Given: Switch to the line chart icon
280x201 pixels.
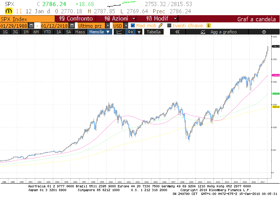Looking at the screenshot, I should tap(119, 32).
